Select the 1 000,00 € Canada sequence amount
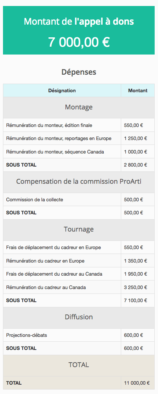Viewport: 158px width, 394px height. [x=135, y=152]
